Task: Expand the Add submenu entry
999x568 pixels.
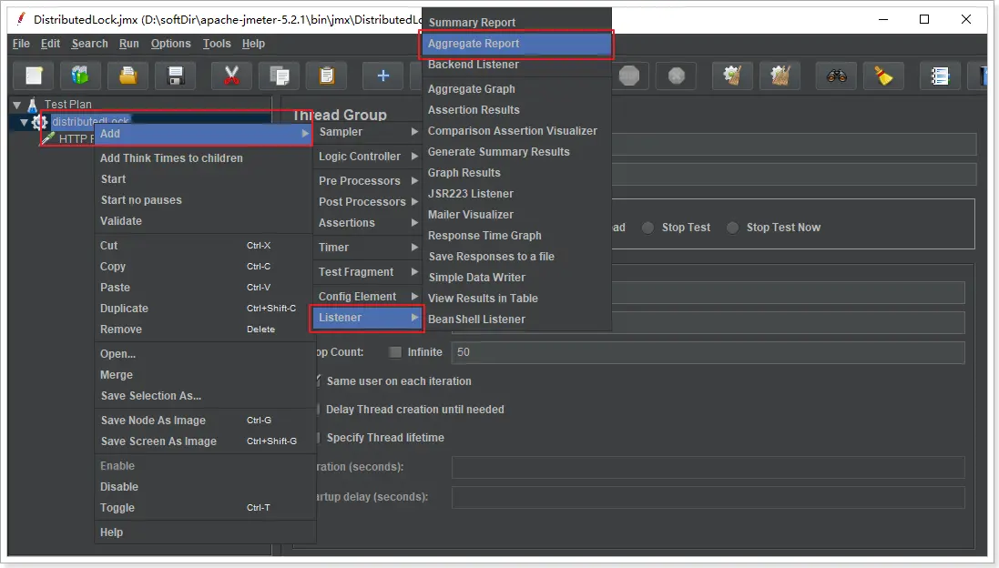Action: 203,134
